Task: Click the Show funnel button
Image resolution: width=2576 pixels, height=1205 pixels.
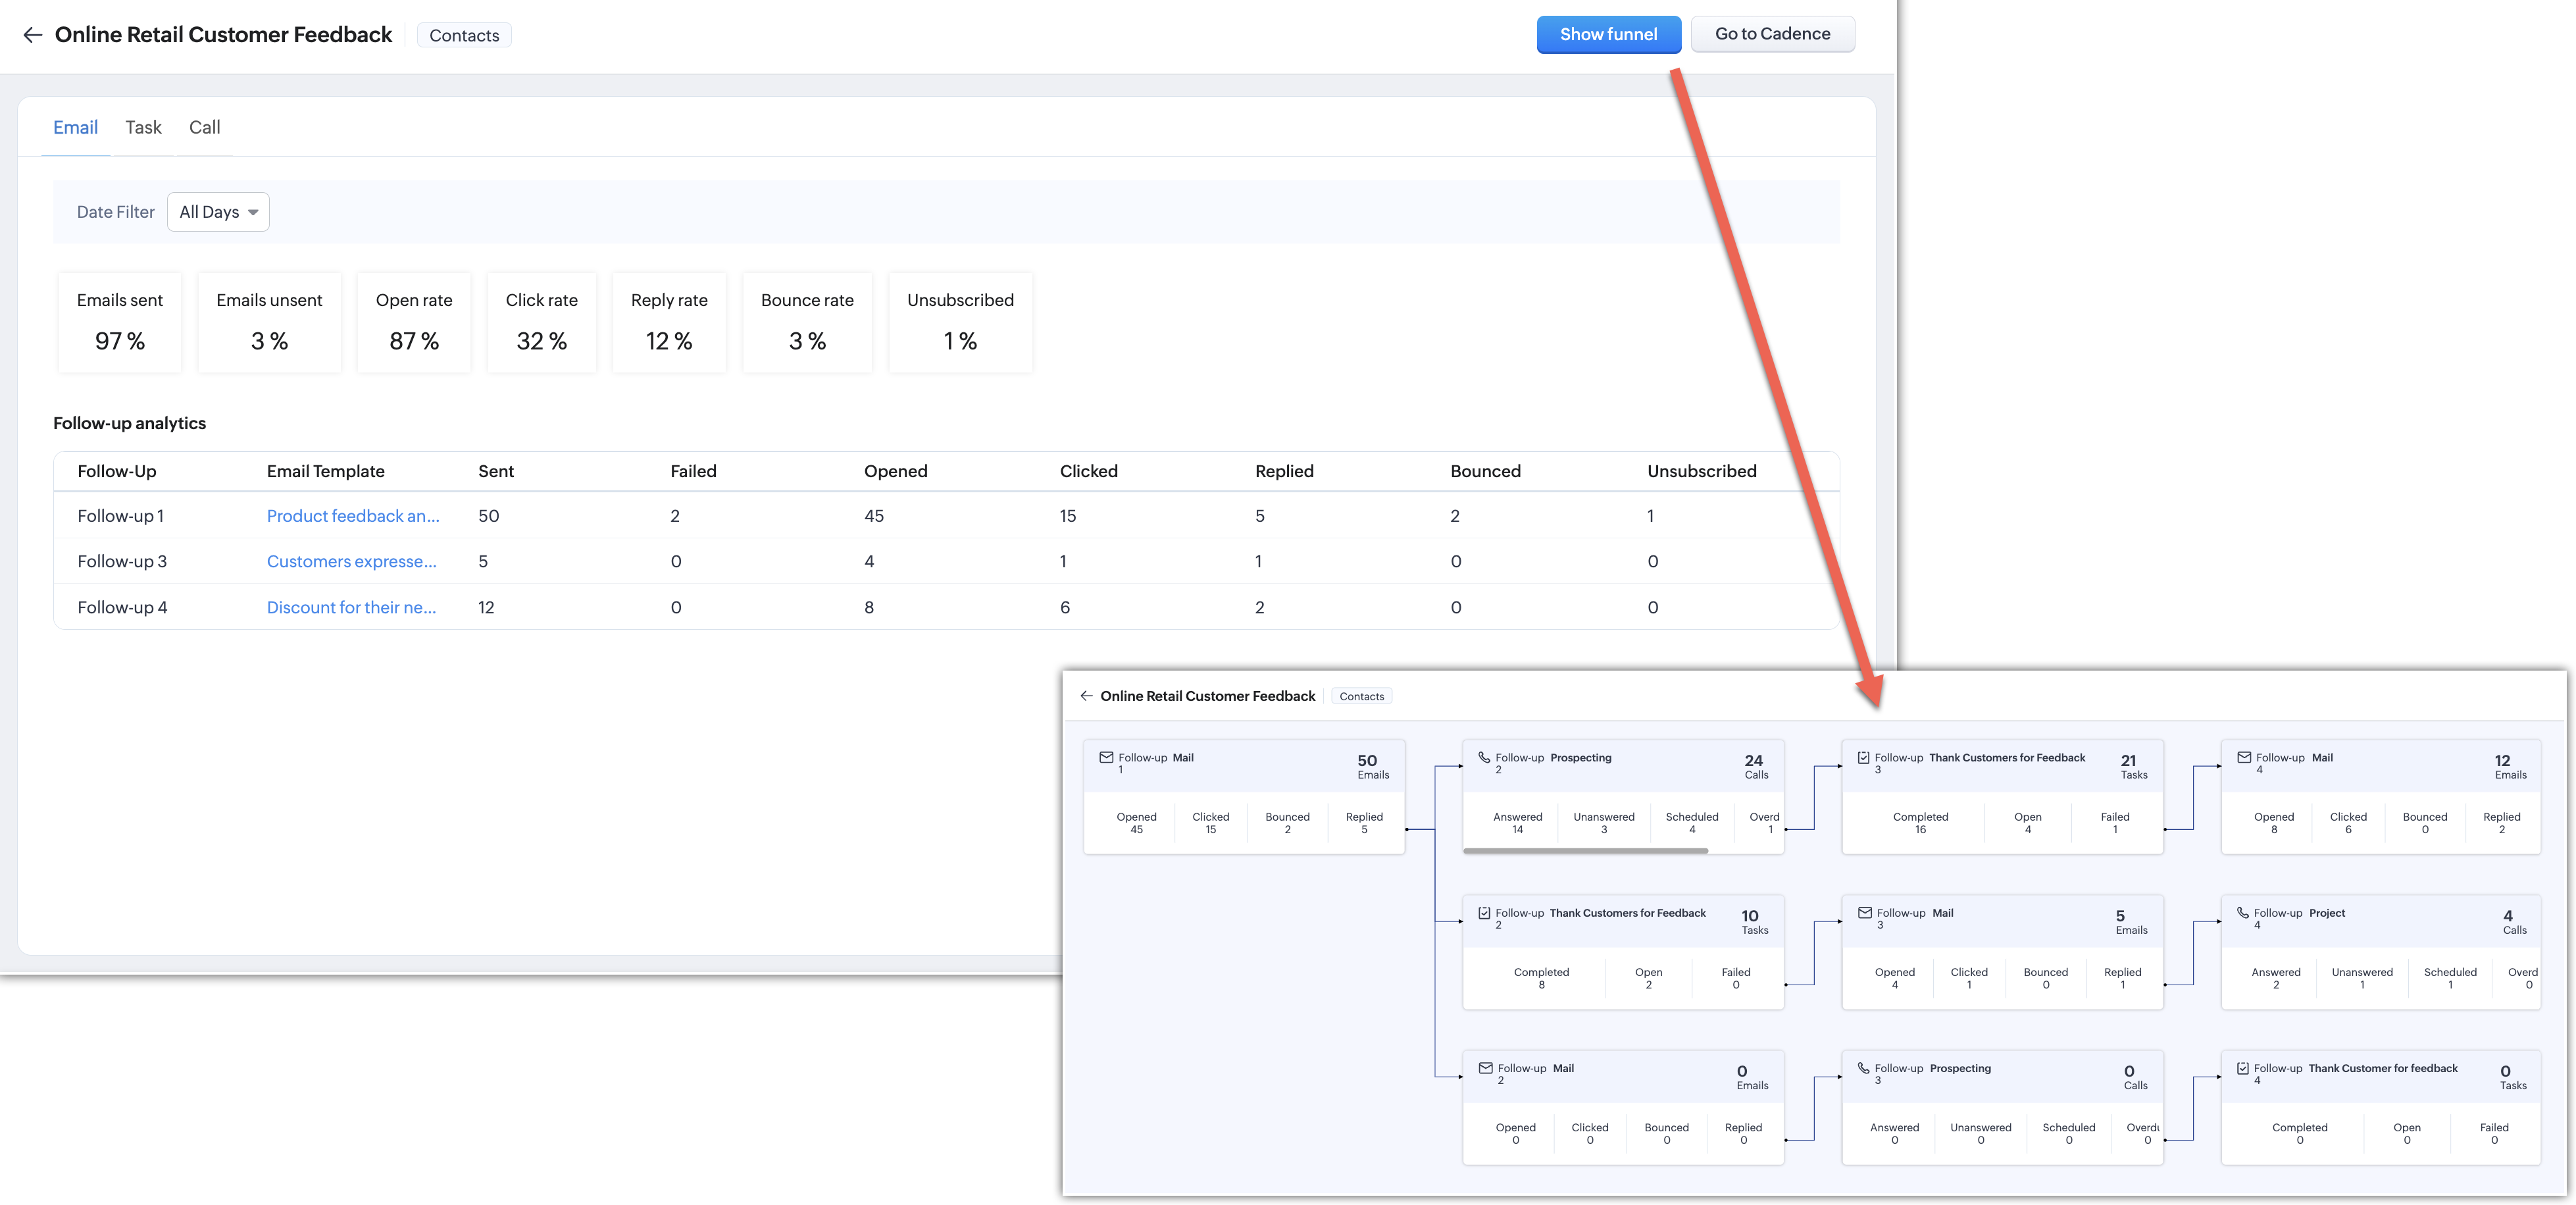Action: tap(1608, 34)
